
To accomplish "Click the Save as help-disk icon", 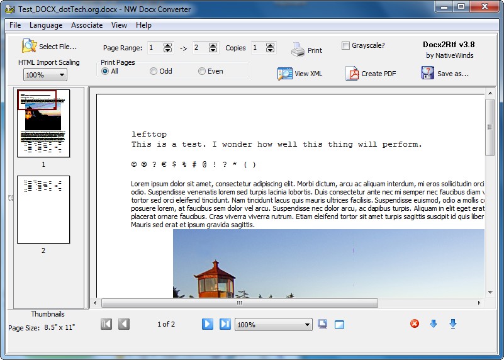I will pyautogui.click(x=428, y=73).
